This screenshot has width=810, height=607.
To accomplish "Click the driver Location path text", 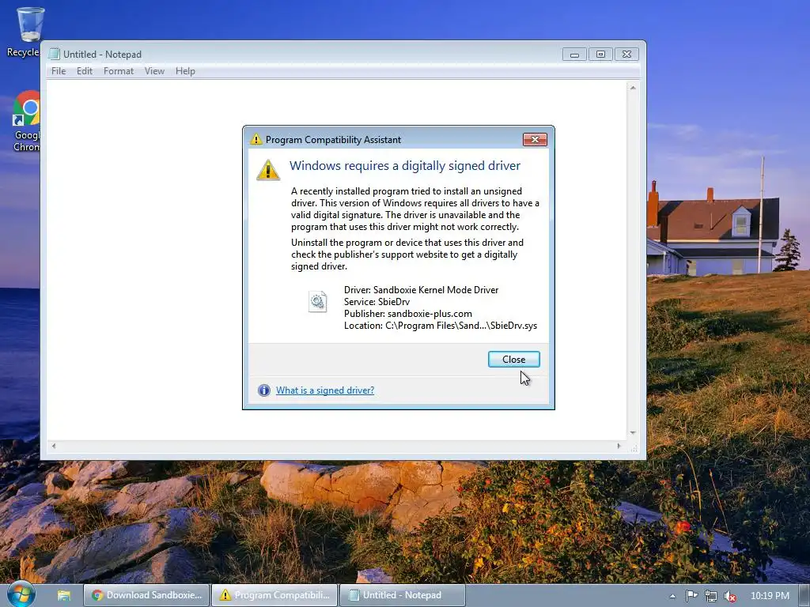I will click(x=441, y=325).
